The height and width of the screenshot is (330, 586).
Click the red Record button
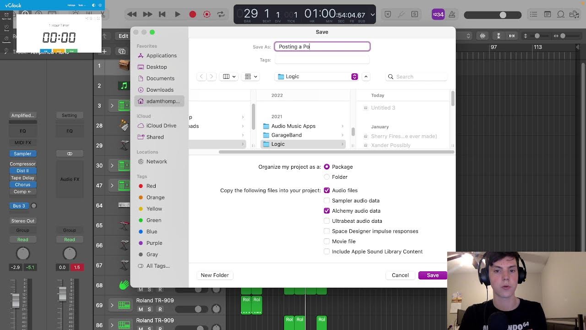pyautogui.click(x=193, y=15)
